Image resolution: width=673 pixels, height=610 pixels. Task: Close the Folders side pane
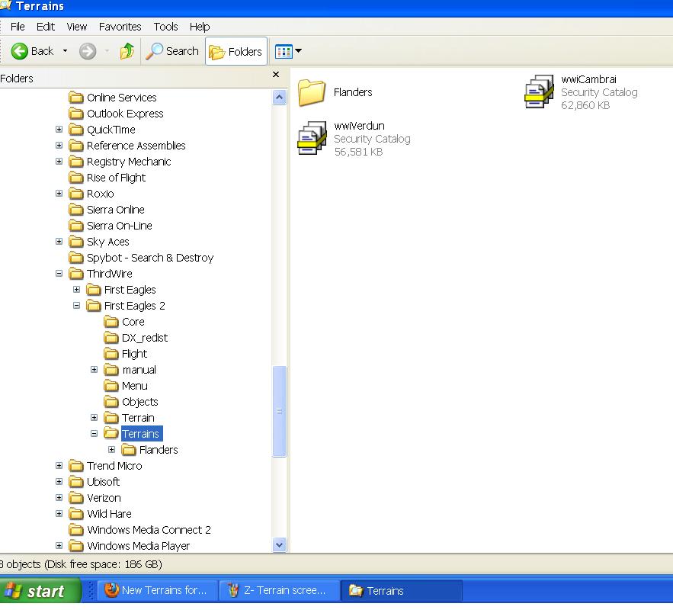pyautogui.click(x=276, y=74)
